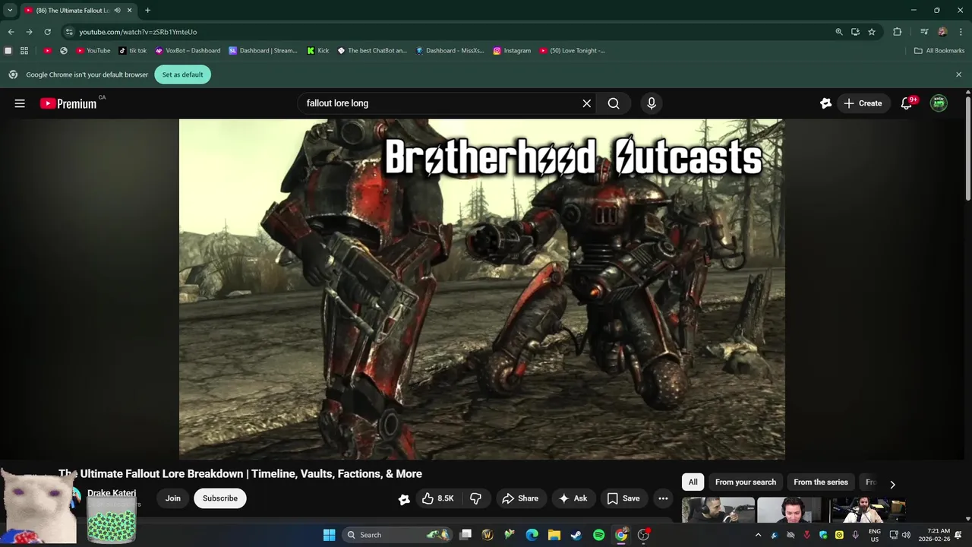The height and width of the screenshot is (547, 972).
Task: Install app icon in the address bar
Action: tap(855, 32)
